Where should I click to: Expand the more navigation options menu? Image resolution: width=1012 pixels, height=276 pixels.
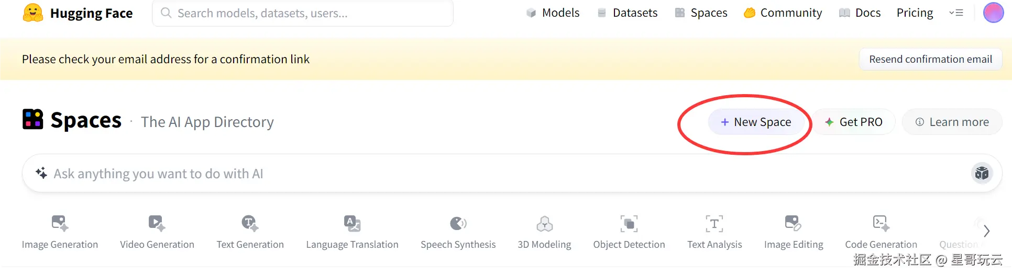956,13
